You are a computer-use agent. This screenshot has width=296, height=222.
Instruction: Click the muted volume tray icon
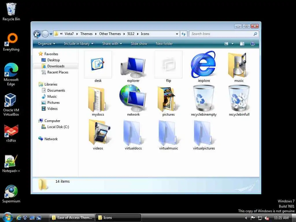coord(267,218)
